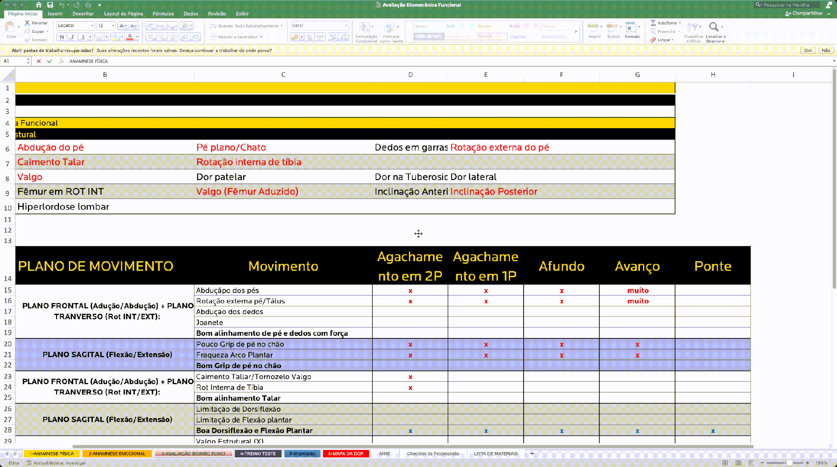837x467 pixels.
Task: Open the Locator font name dropdown
Action: click(92, 26)
